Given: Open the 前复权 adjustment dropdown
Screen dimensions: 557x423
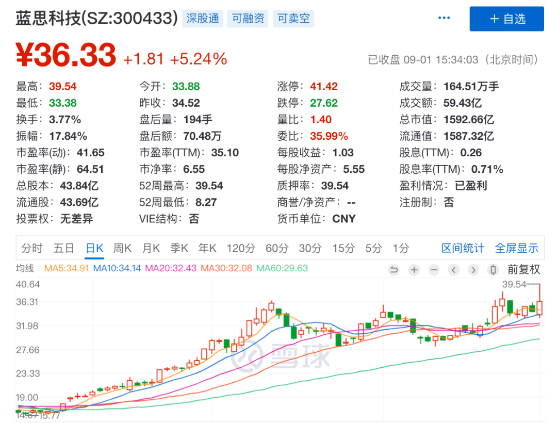Looking at the screenshot, I should (x=523, y=269).
